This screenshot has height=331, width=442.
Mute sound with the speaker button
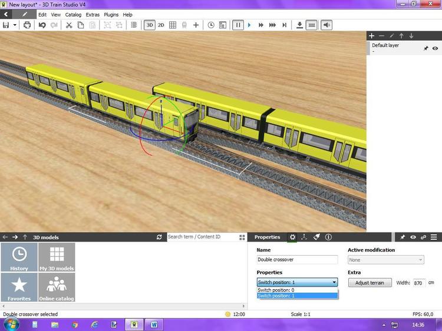326,25
